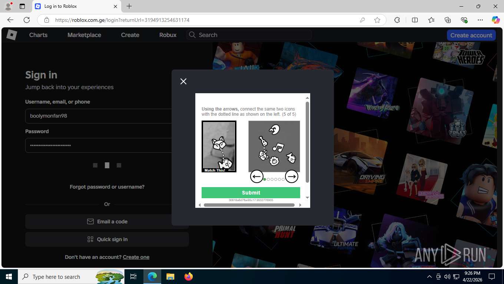Choose Quick sign in option

107,239
